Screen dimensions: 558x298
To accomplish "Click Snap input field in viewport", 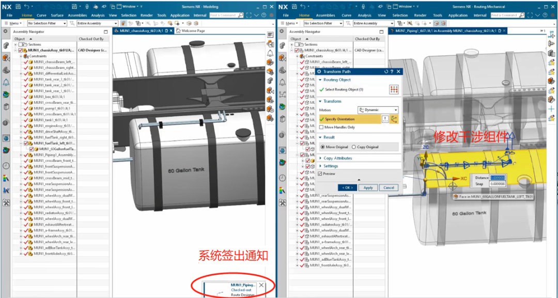I will click(x=498, y=184).
